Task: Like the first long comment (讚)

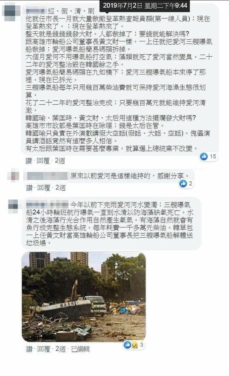Action: pyautogui.click(x=29, y=161)
